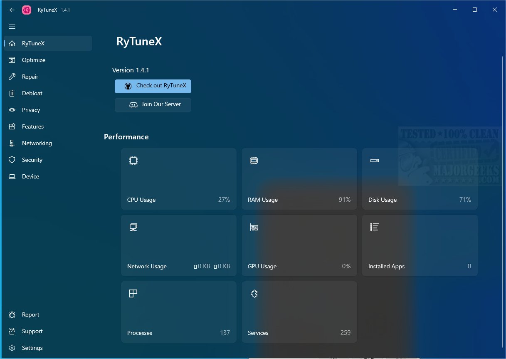The height and width of the screenshot is (359, 506).
Task: Click the GitHub icon on Check out button
Action: coord(128,86)
